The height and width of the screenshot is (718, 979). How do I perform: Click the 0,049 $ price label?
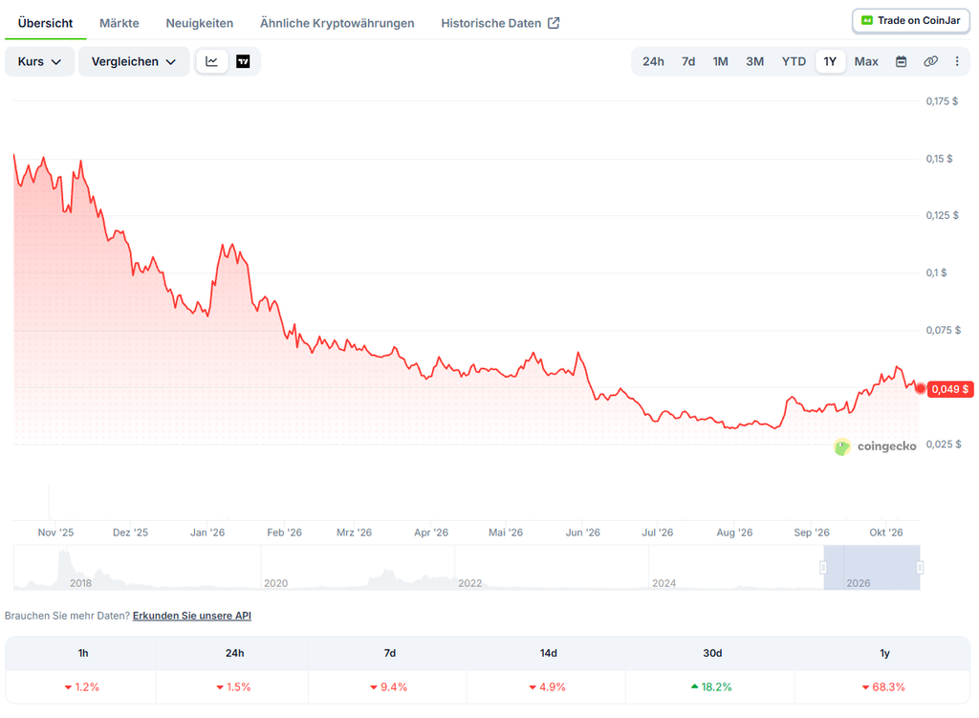click(950, 389)
